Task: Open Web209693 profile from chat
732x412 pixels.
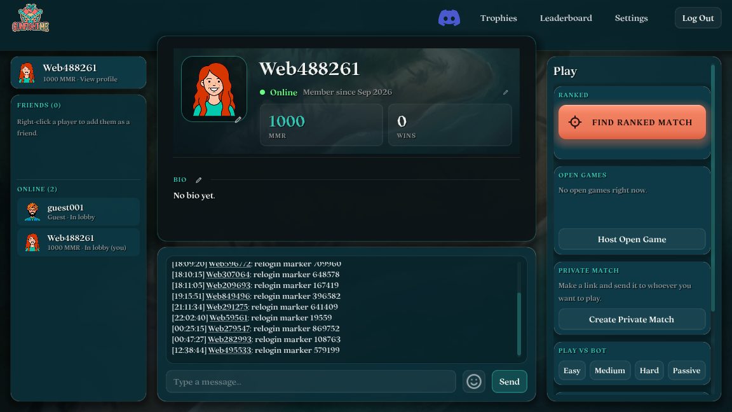Action: point(228,285)
